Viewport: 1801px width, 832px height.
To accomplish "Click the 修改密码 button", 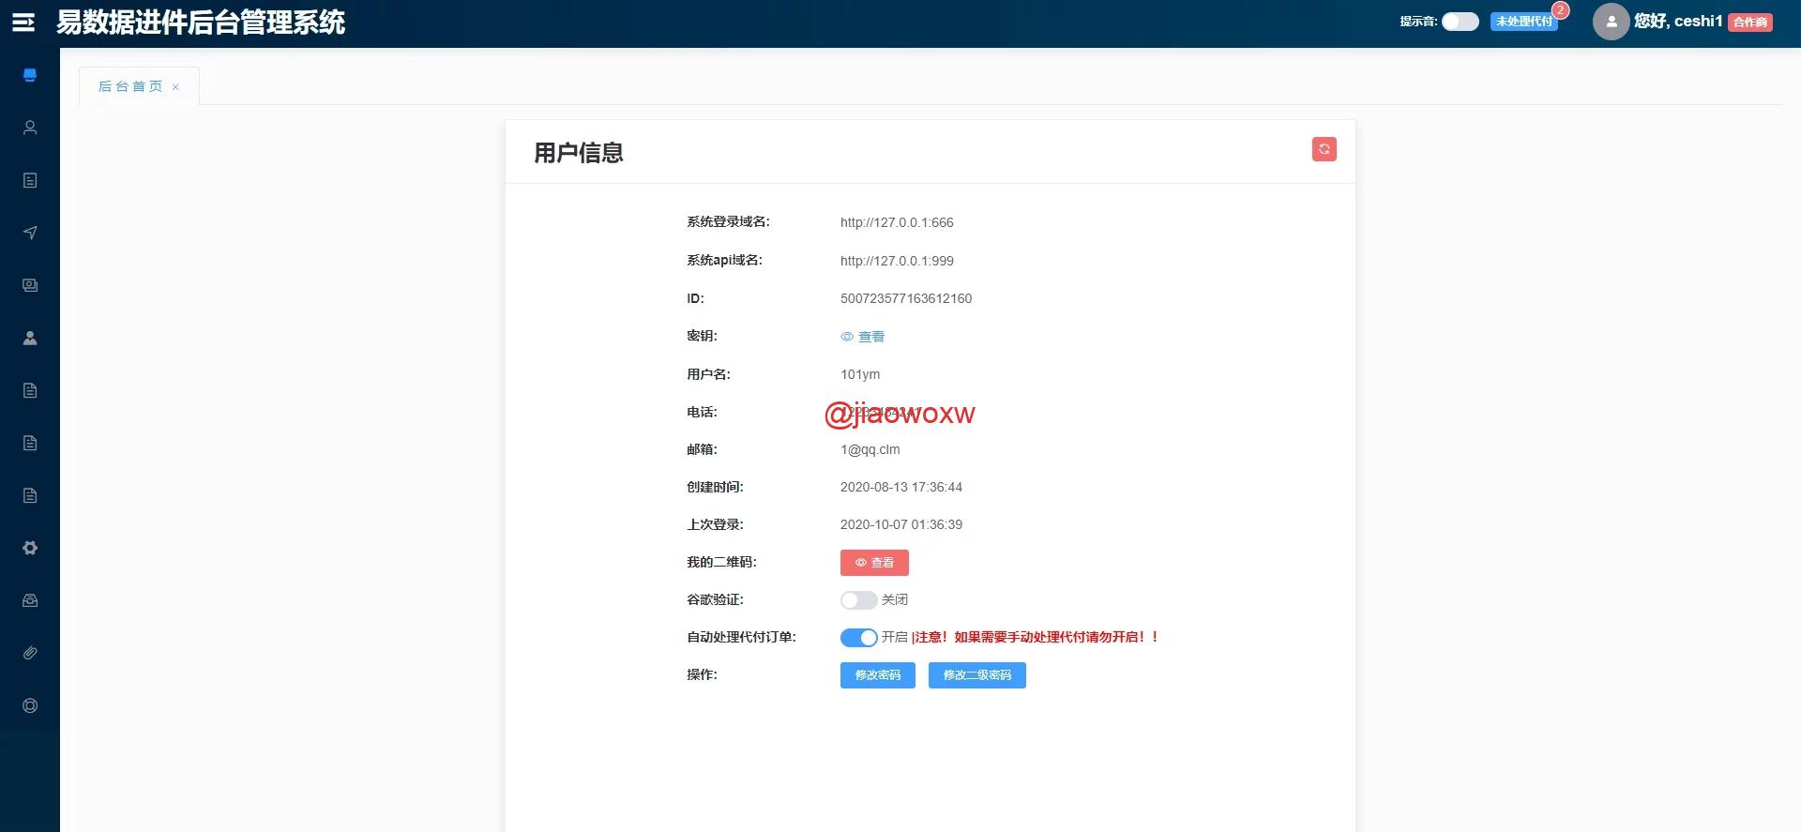I will [x=877, y=675].
